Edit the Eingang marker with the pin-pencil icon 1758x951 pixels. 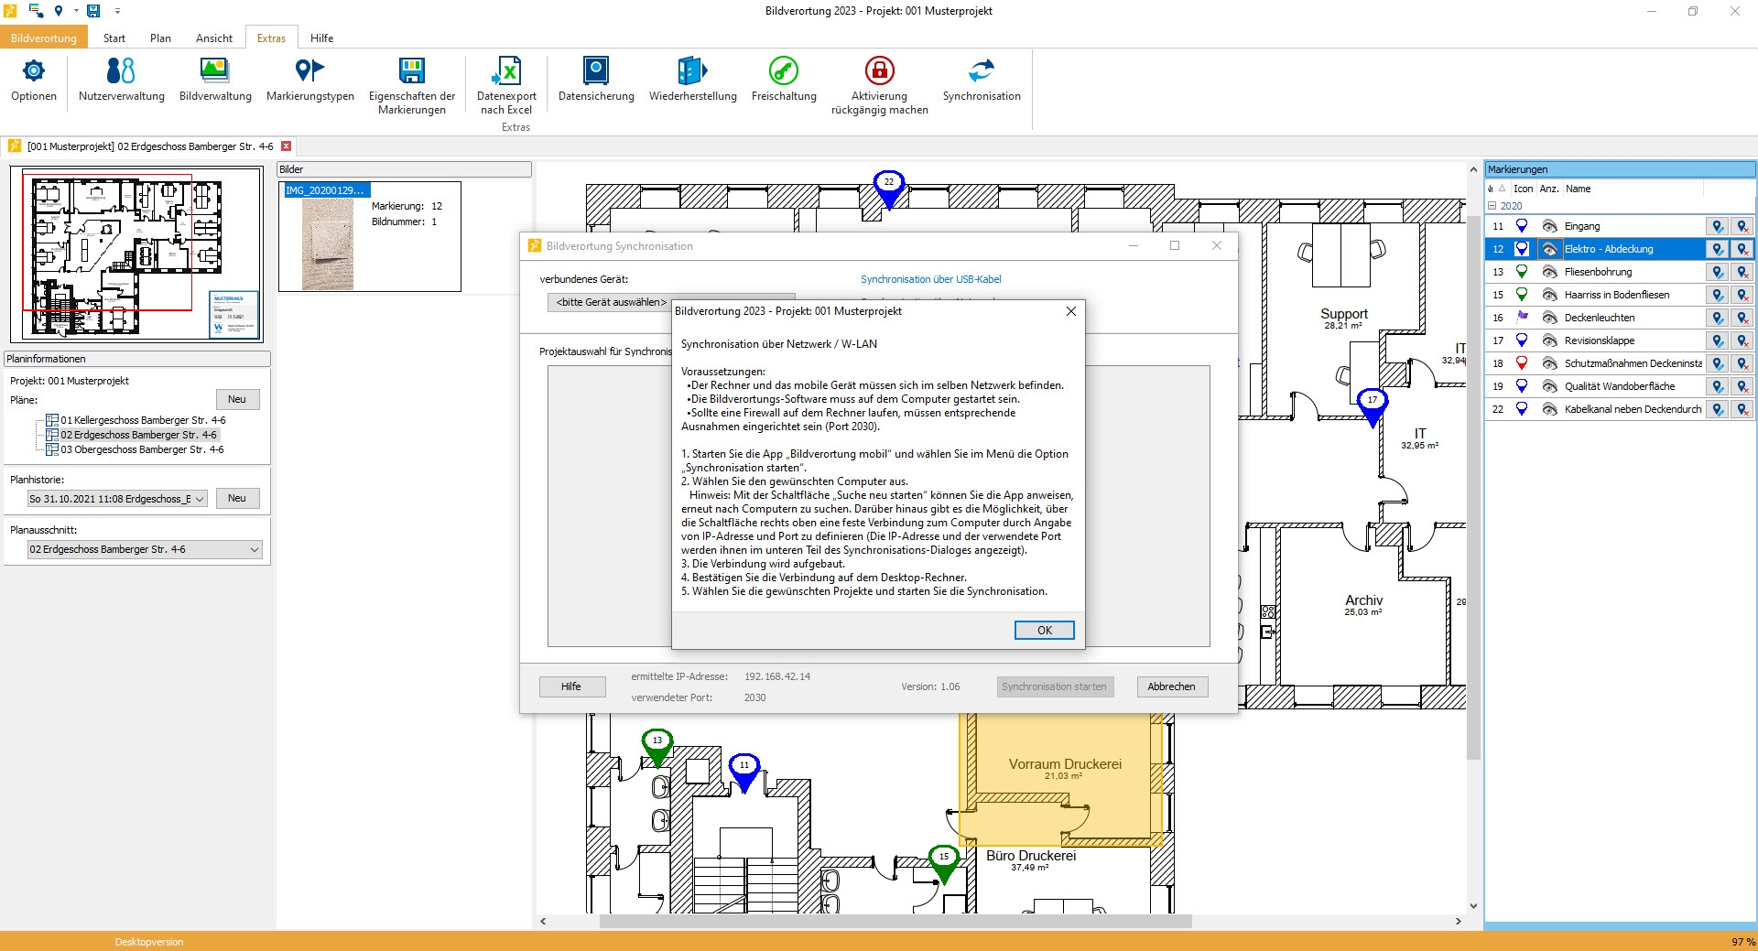pos(1718,226)
